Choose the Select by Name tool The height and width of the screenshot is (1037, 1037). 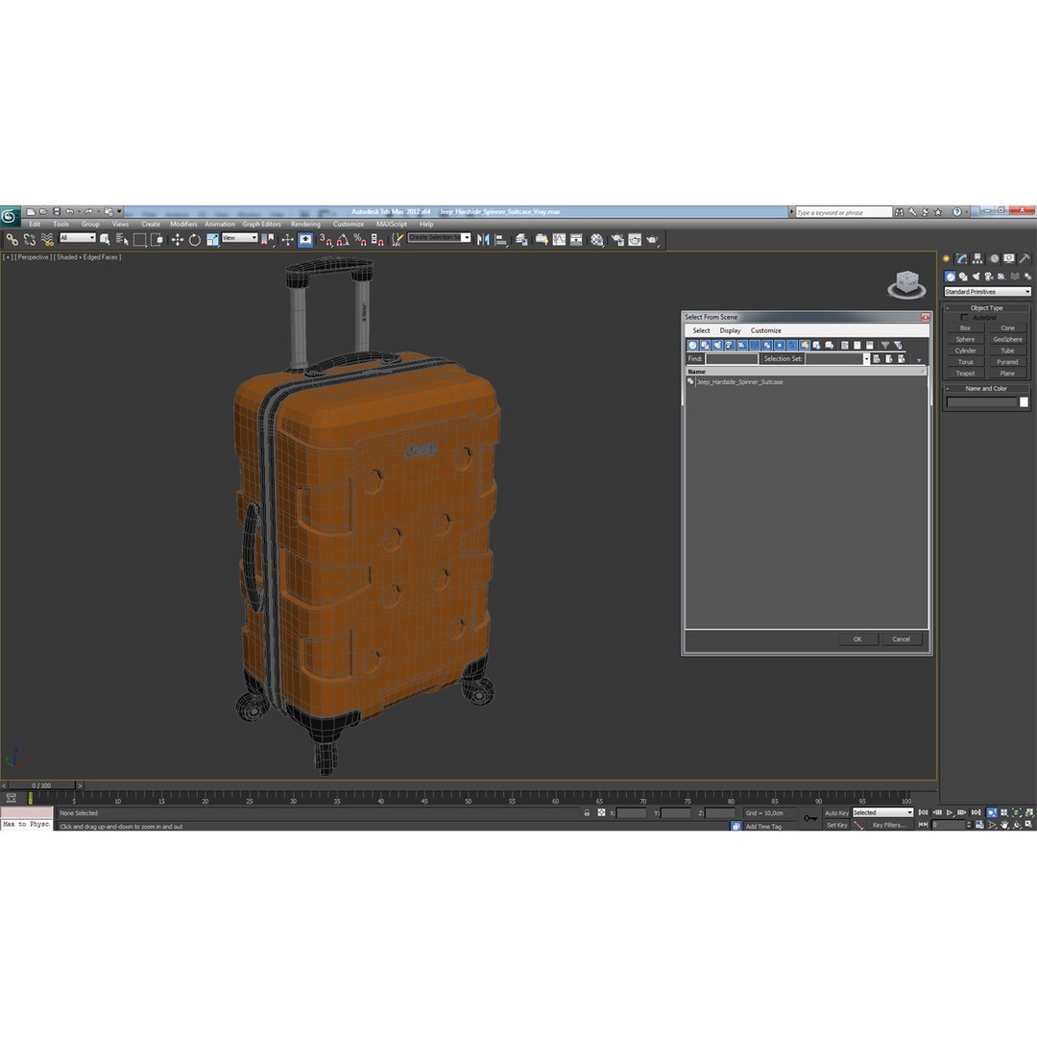(x=122, y=239)
